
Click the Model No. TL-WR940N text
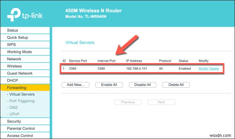(x=86, y=17)
